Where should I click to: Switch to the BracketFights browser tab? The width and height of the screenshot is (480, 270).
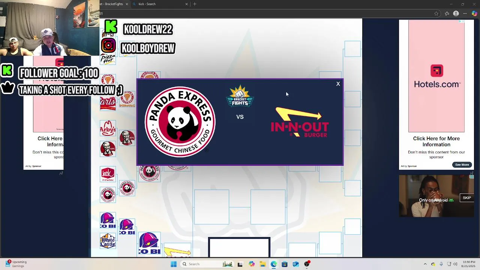point(112,4)
